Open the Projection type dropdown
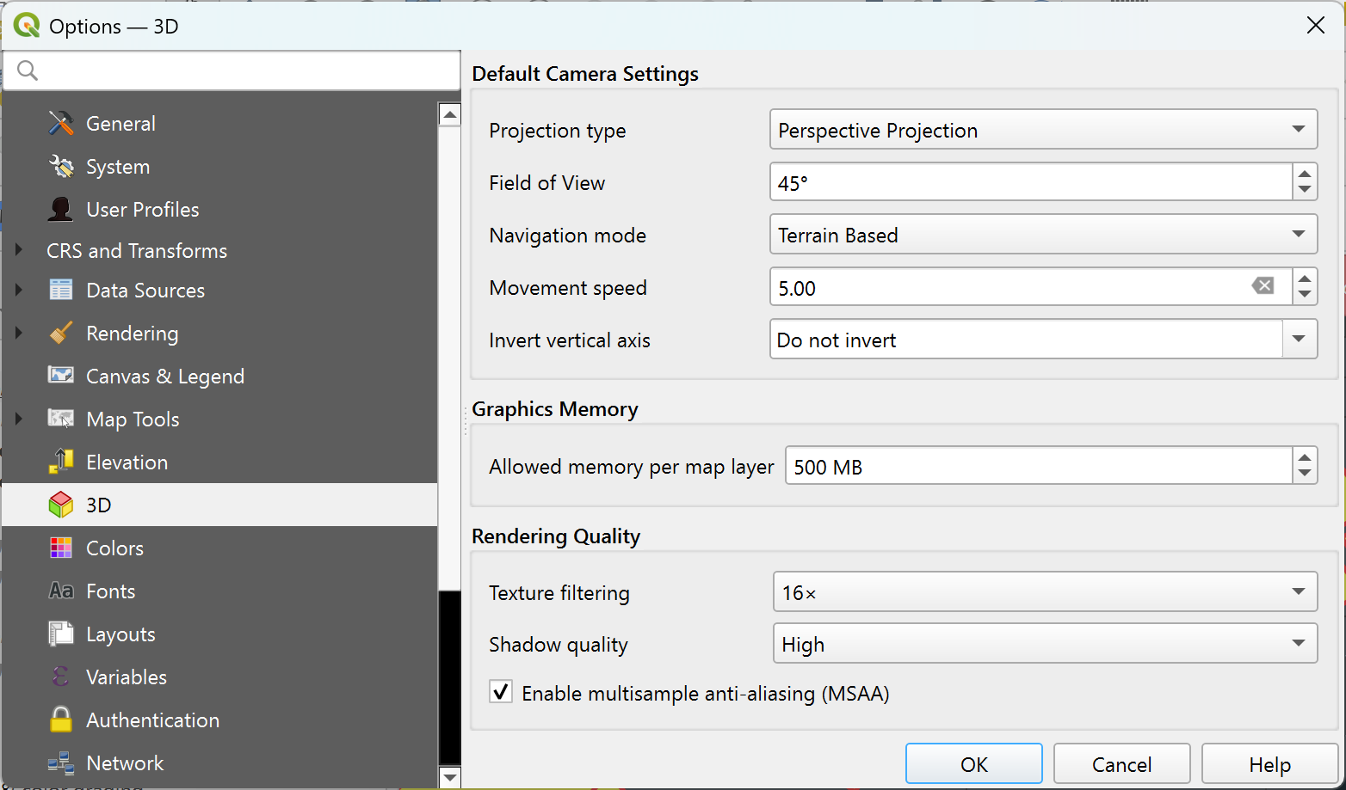The height and width of the screenshot is (790, 1346). tap(1043, 130)
